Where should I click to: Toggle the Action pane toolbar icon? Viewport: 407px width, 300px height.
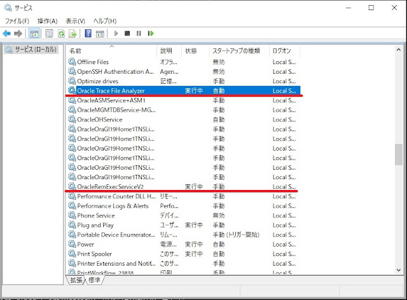click(x=100, y=34)
